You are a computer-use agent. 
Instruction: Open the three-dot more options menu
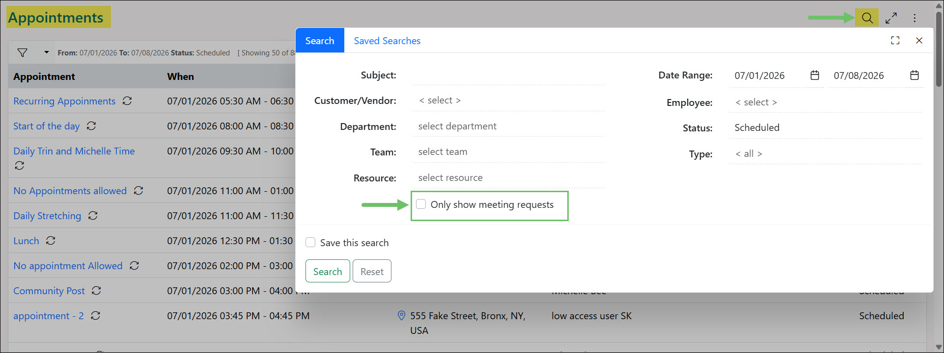click(915, 18)
